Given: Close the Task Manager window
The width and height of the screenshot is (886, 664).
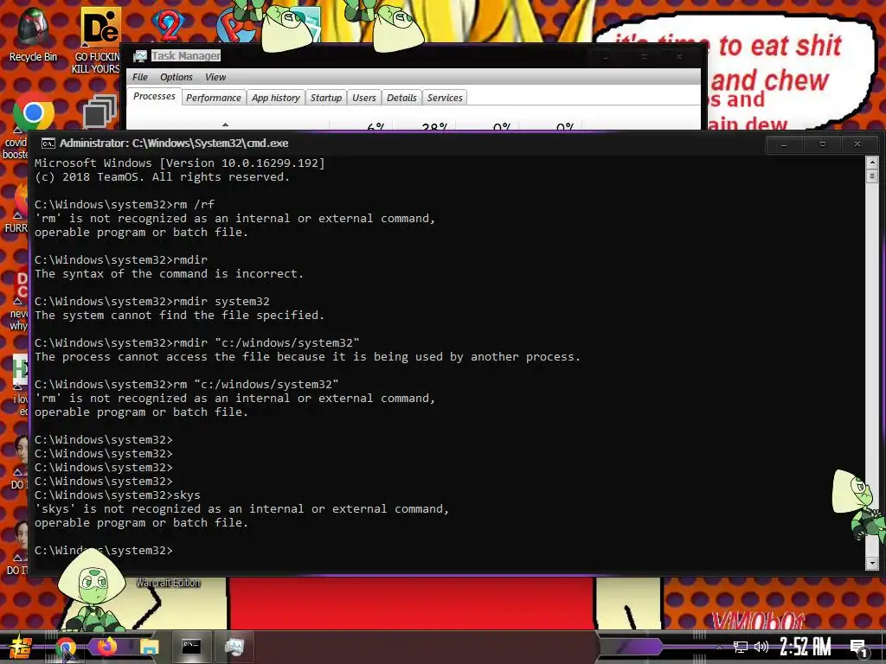Looking at the screenshot, I should (679, 57).
